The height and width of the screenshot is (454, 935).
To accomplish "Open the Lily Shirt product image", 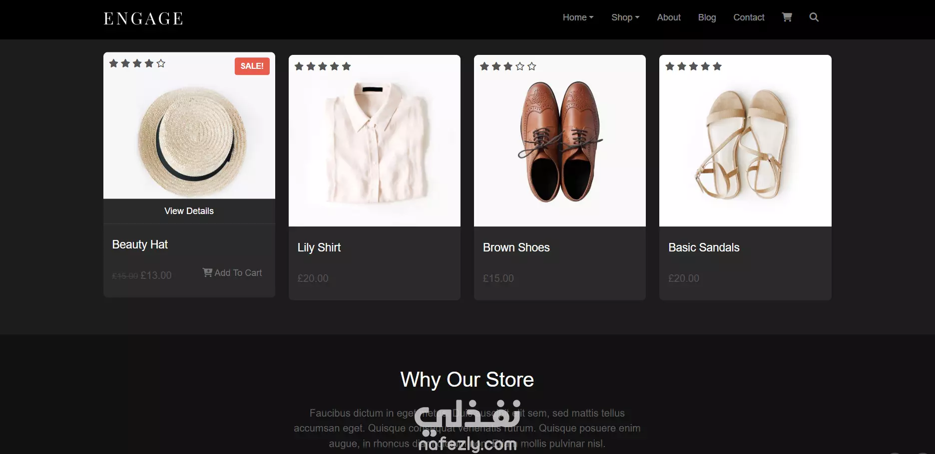I will tap(375, 141).
